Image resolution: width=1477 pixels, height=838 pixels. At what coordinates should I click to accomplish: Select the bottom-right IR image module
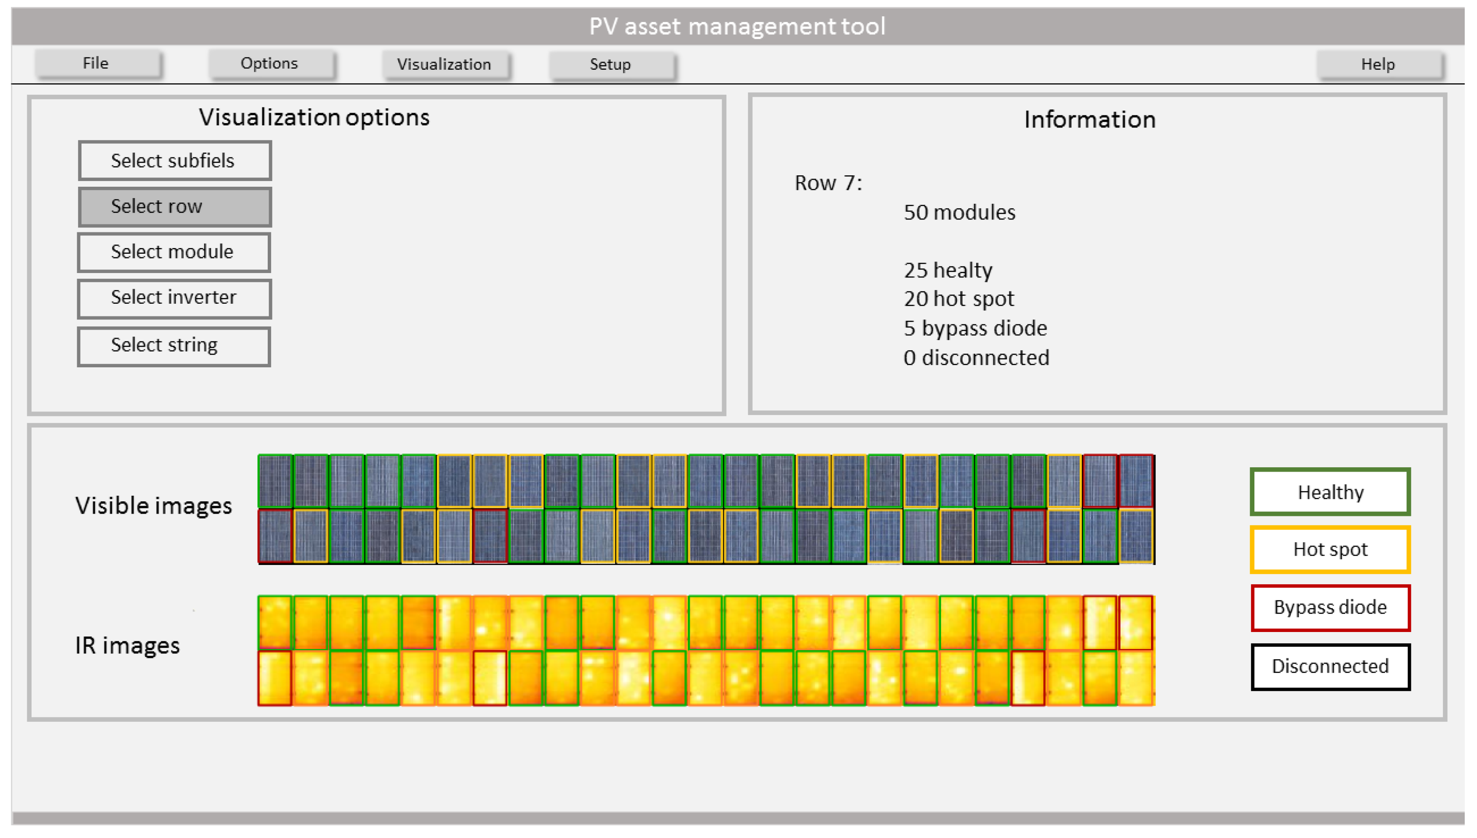[1137, 678]
